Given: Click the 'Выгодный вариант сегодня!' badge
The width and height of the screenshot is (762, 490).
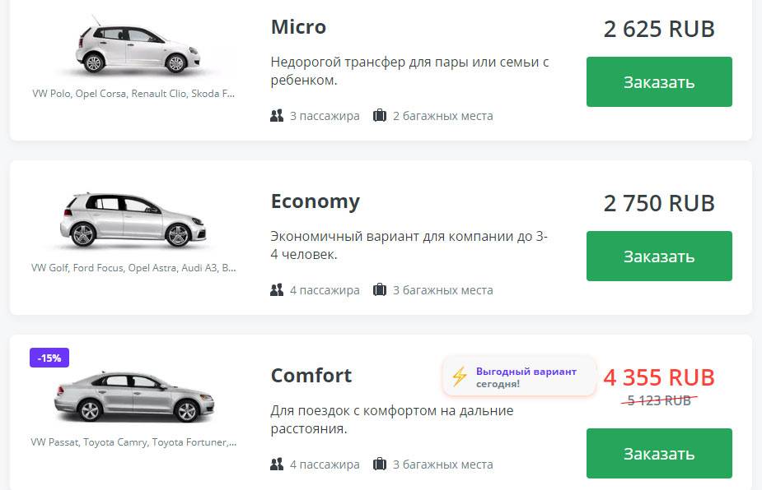Looking at the screenshot, I should pyautogui.click(x=526, y=377).
